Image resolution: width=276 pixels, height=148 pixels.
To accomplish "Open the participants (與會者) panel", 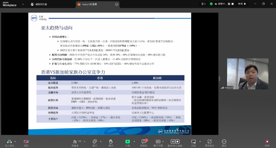I will click(75, 142).
